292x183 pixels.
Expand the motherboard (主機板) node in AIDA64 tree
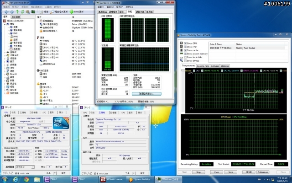click(x=5, y=52)
